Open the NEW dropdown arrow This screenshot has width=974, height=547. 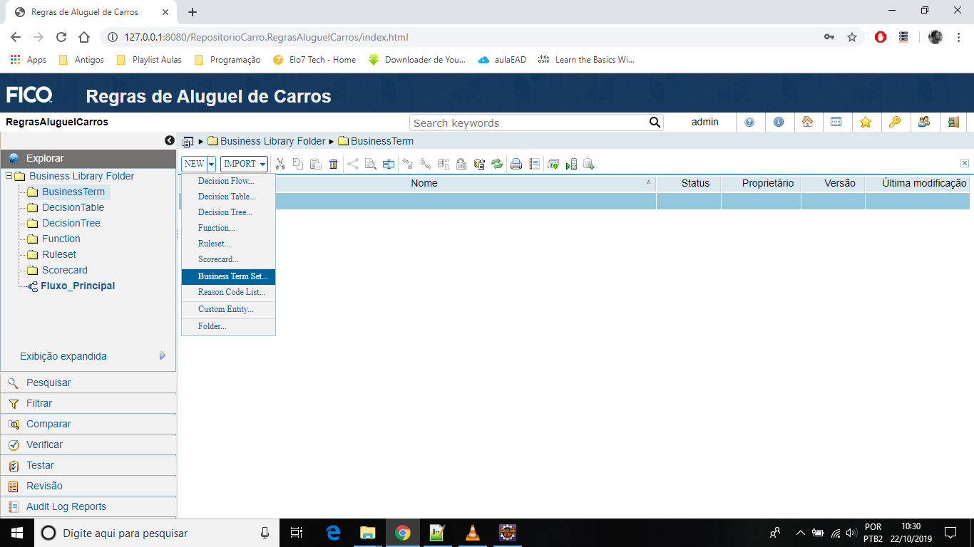[x=211, y=164]
